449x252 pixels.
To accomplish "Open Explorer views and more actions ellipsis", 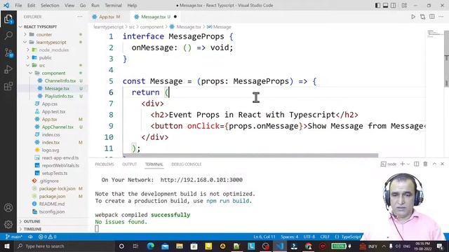I will pyautogui.click(x=80, y=17).
